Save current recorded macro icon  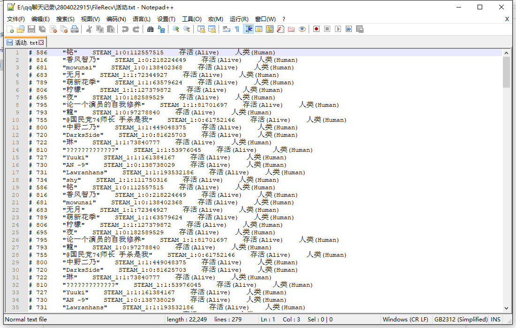click(360, 29)
